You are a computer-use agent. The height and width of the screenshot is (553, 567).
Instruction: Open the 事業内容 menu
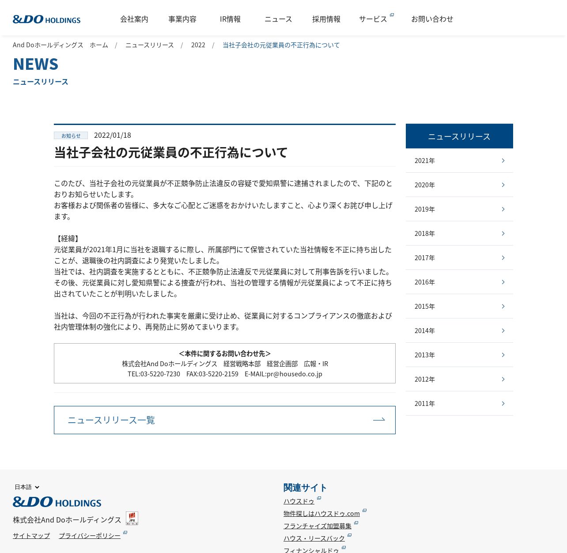(x=182, y=19)
